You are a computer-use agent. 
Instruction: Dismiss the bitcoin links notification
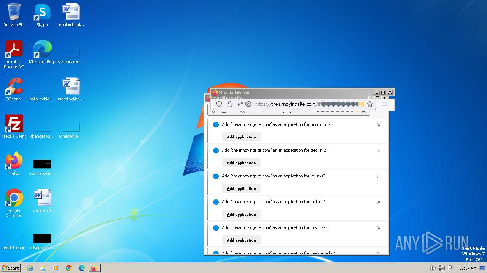point(379,125)
